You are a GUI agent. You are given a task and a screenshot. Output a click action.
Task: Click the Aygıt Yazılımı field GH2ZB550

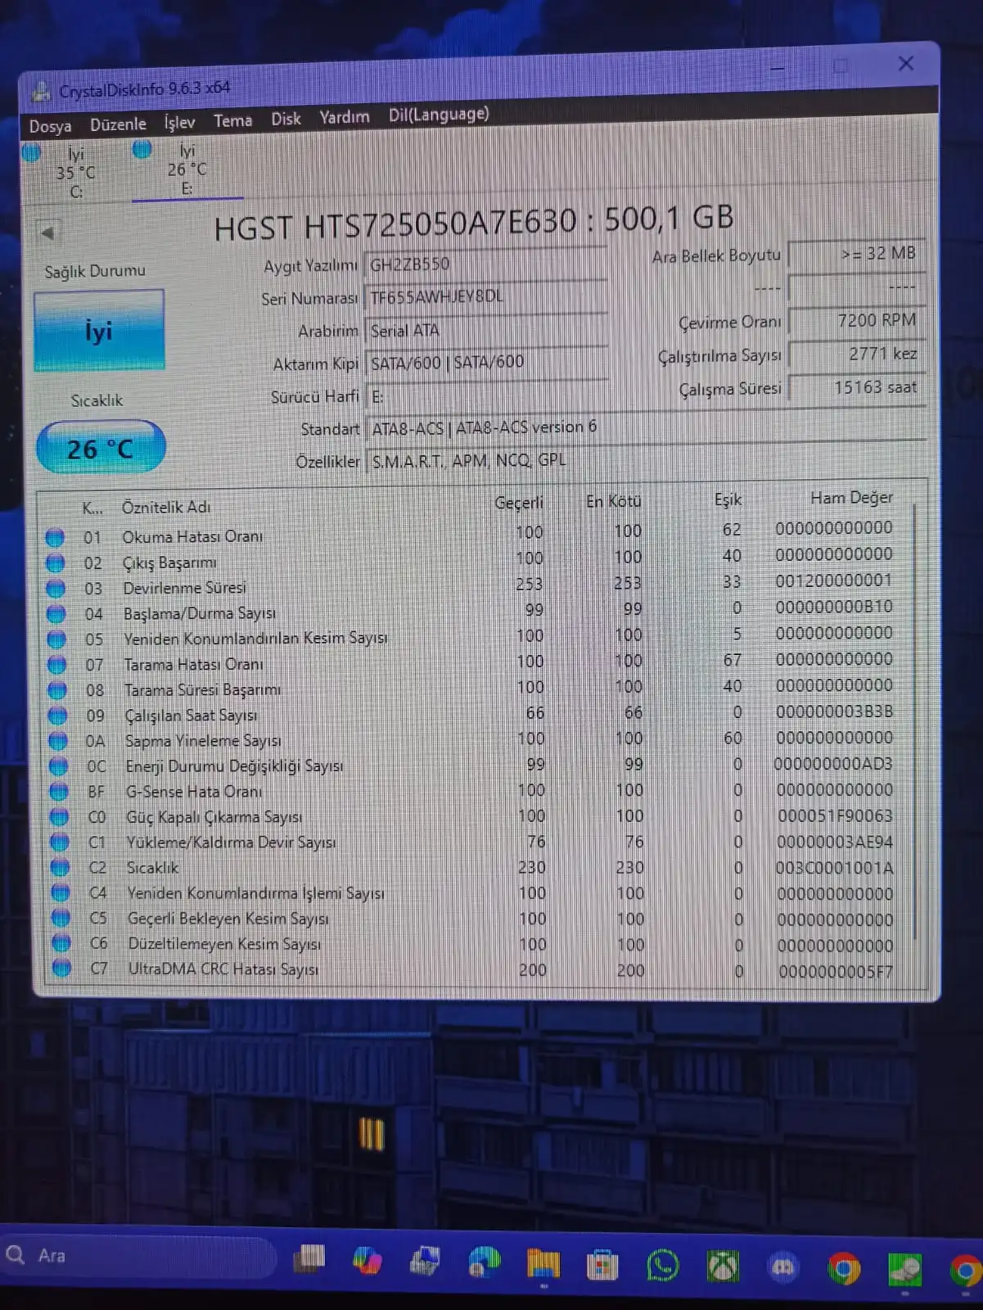[485, 264]
